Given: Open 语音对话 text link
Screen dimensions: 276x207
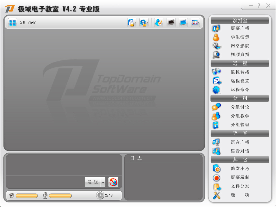Looking at the screenshot, I should (240, 151).
